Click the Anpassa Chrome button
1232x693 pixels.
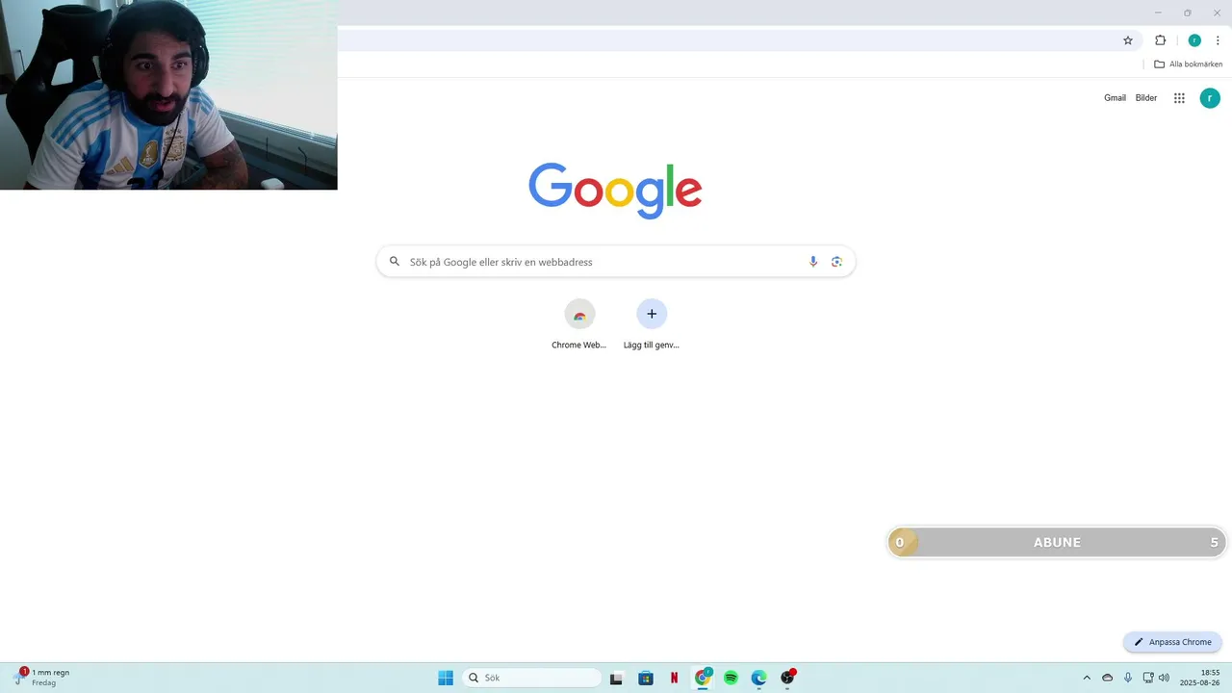1172,642
